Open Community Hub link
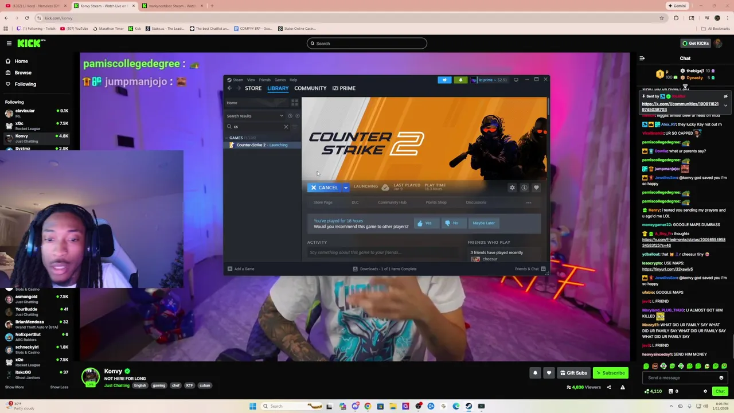 click(x=392, y=202)
